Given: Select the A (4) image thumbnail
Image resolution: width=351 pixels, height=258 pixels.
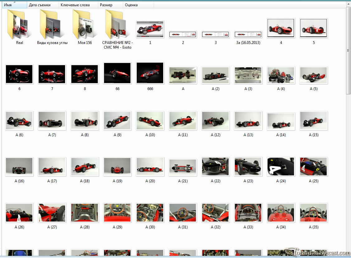Looking at the screenshot, I should pos(281,75).
